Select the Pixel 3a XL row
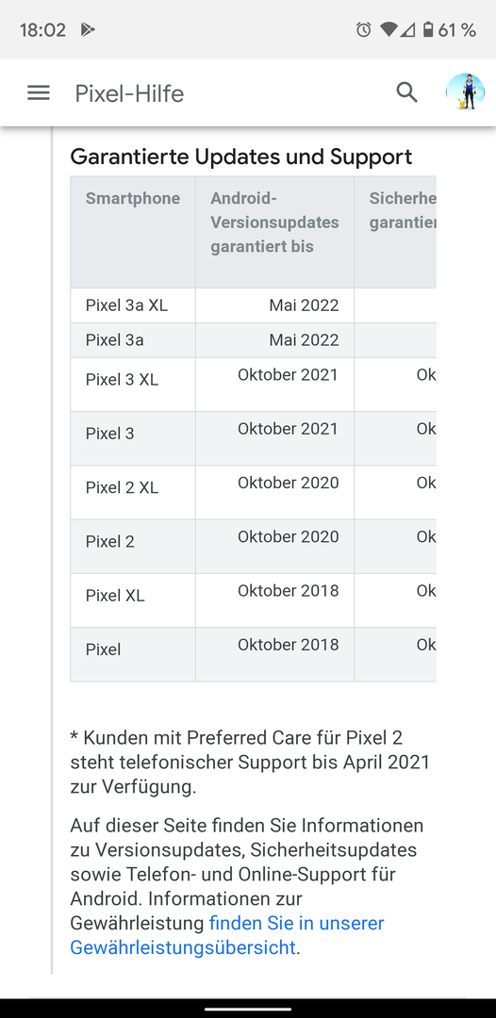496x1018 pixels. tap(254, 305)
